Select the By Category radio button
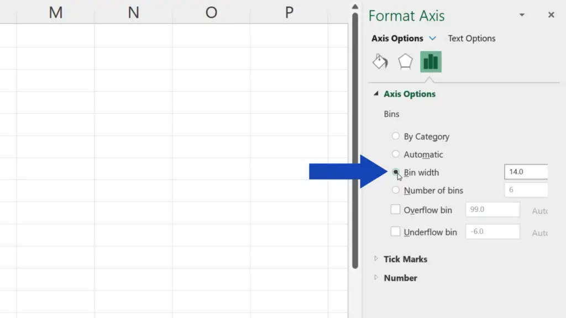566x318 pixels. pyautogui.click(x=396, y=136)
